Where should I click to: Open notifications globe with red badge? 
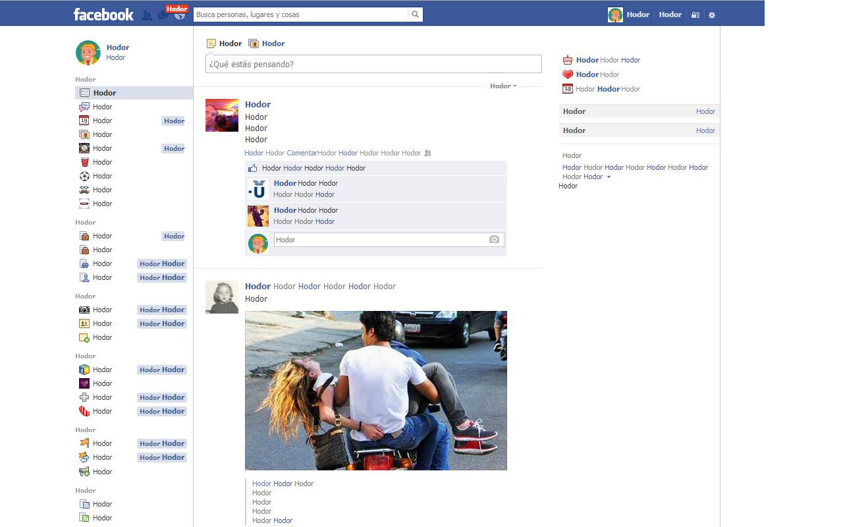179,14
